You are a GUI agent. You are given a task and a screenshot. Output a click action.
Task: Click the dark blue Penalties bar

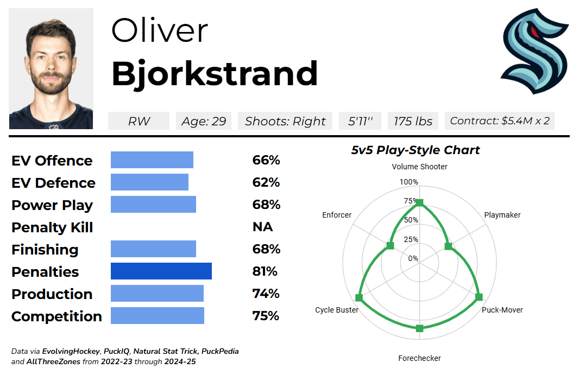[x=161, y=271]
